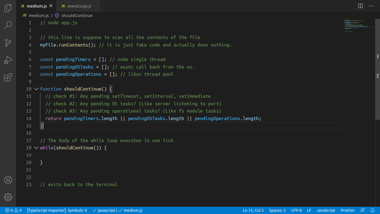
Task: Collapse the shouldContinue function fold arrow
Action: point(36,89)
